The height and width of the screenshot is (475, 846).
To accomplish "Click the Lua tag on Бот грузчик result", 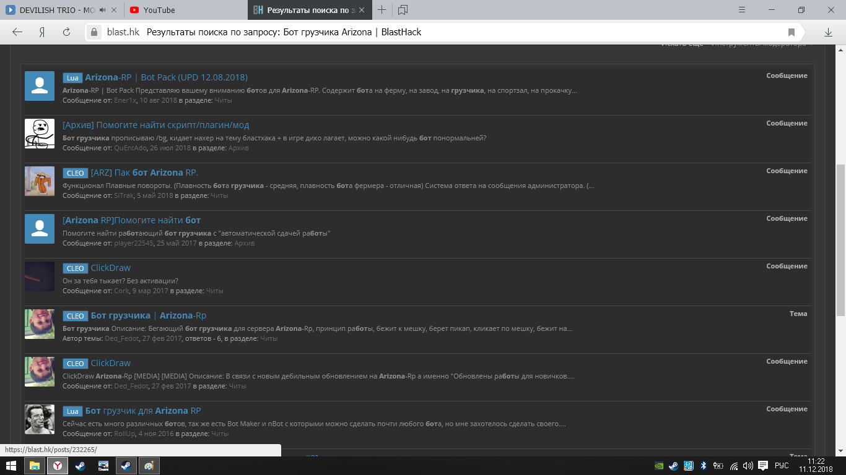I will pos(72,411).
